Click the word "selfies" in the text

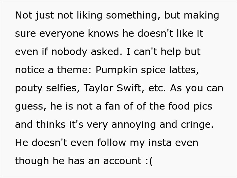point(63,88)
